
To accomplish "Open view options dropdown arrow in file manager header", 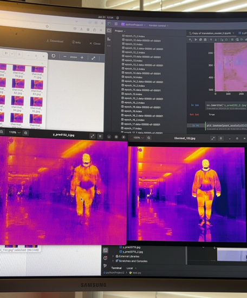I will (x=12, y=54).
